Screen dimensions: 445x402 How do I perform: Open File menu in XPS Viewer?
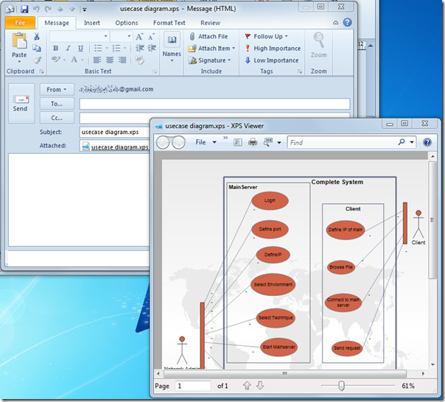pyautogui.click(x=206, y=142)
